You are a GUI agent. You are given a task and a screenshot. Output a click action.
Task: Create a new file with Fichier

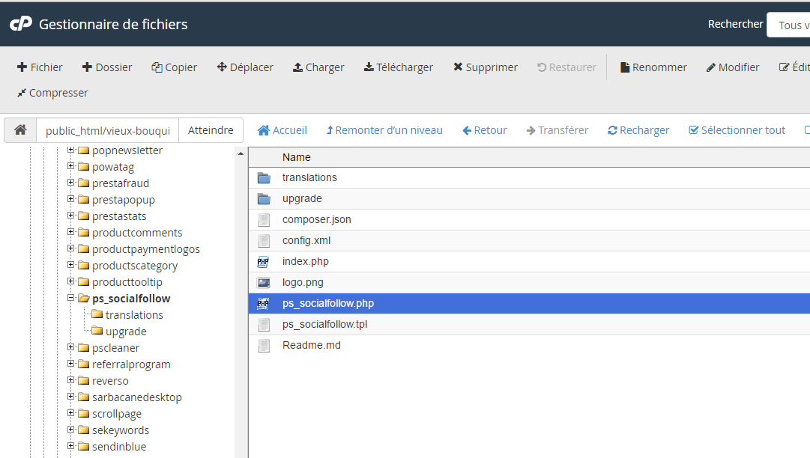click(x=40, y=67)
